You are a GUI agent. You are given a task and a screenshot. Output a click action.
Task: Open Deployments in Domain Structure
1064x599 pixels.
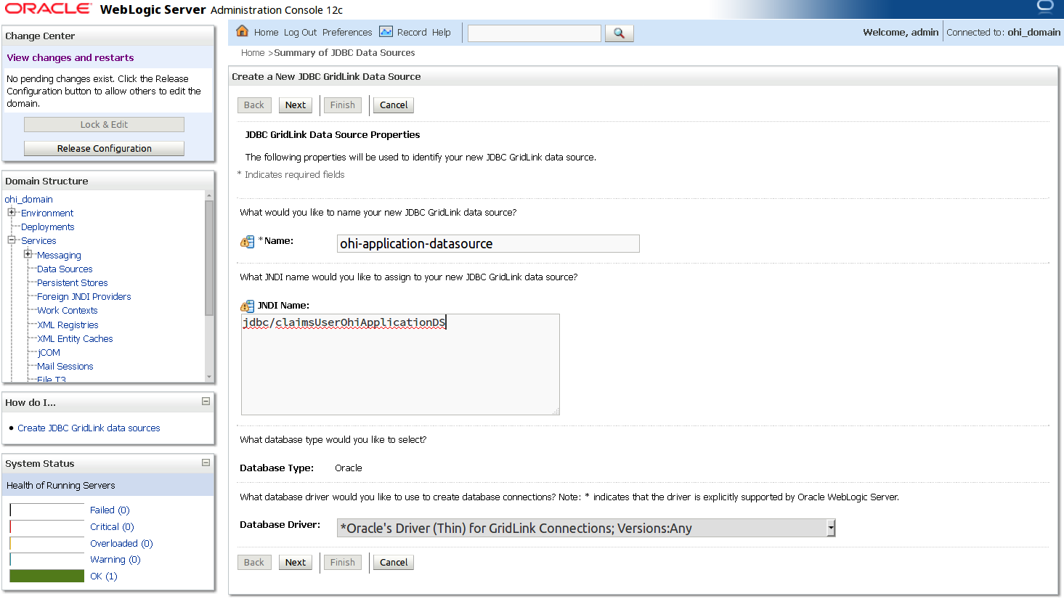(47, 227)
